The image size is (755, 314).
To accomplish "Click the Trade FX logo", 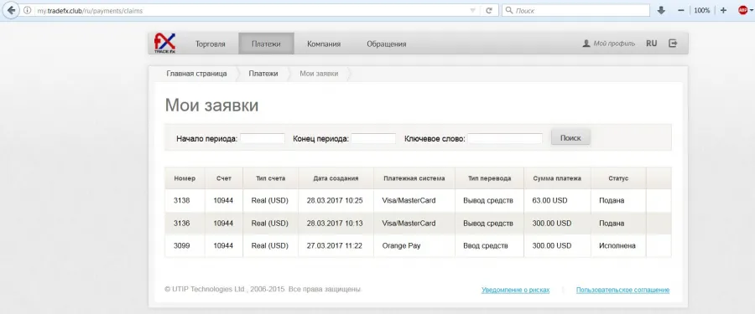I will tap(164, 44).
